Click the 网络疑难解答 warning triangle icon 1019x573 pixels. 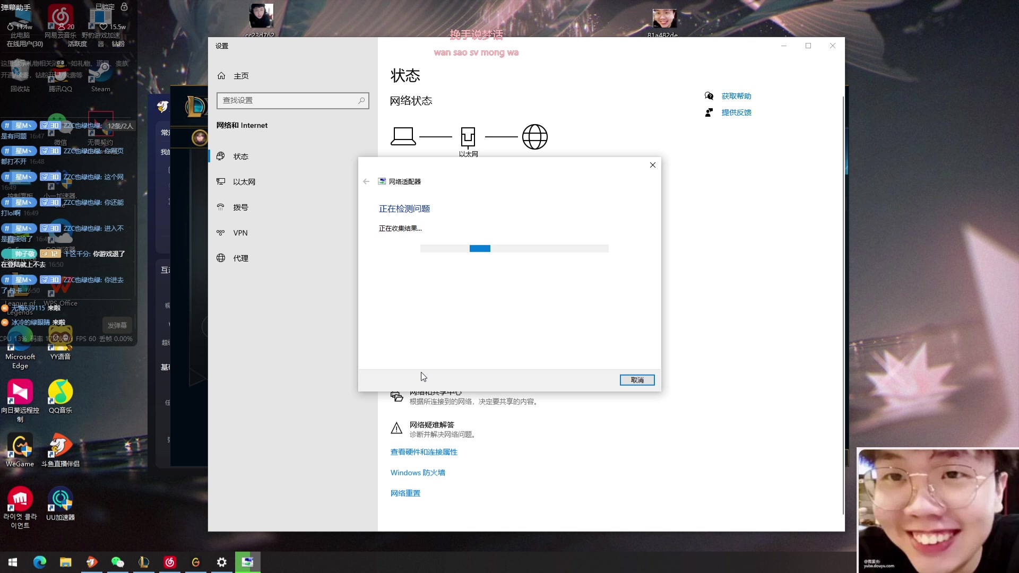coord(396,429)
